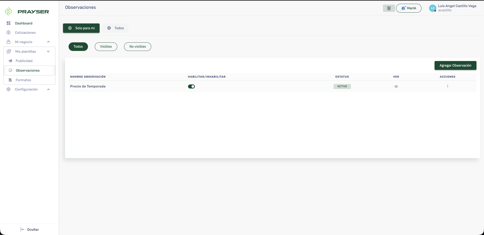Filter by Visibles
This screenshot has width=484, height=235.
tap(106, 47)
